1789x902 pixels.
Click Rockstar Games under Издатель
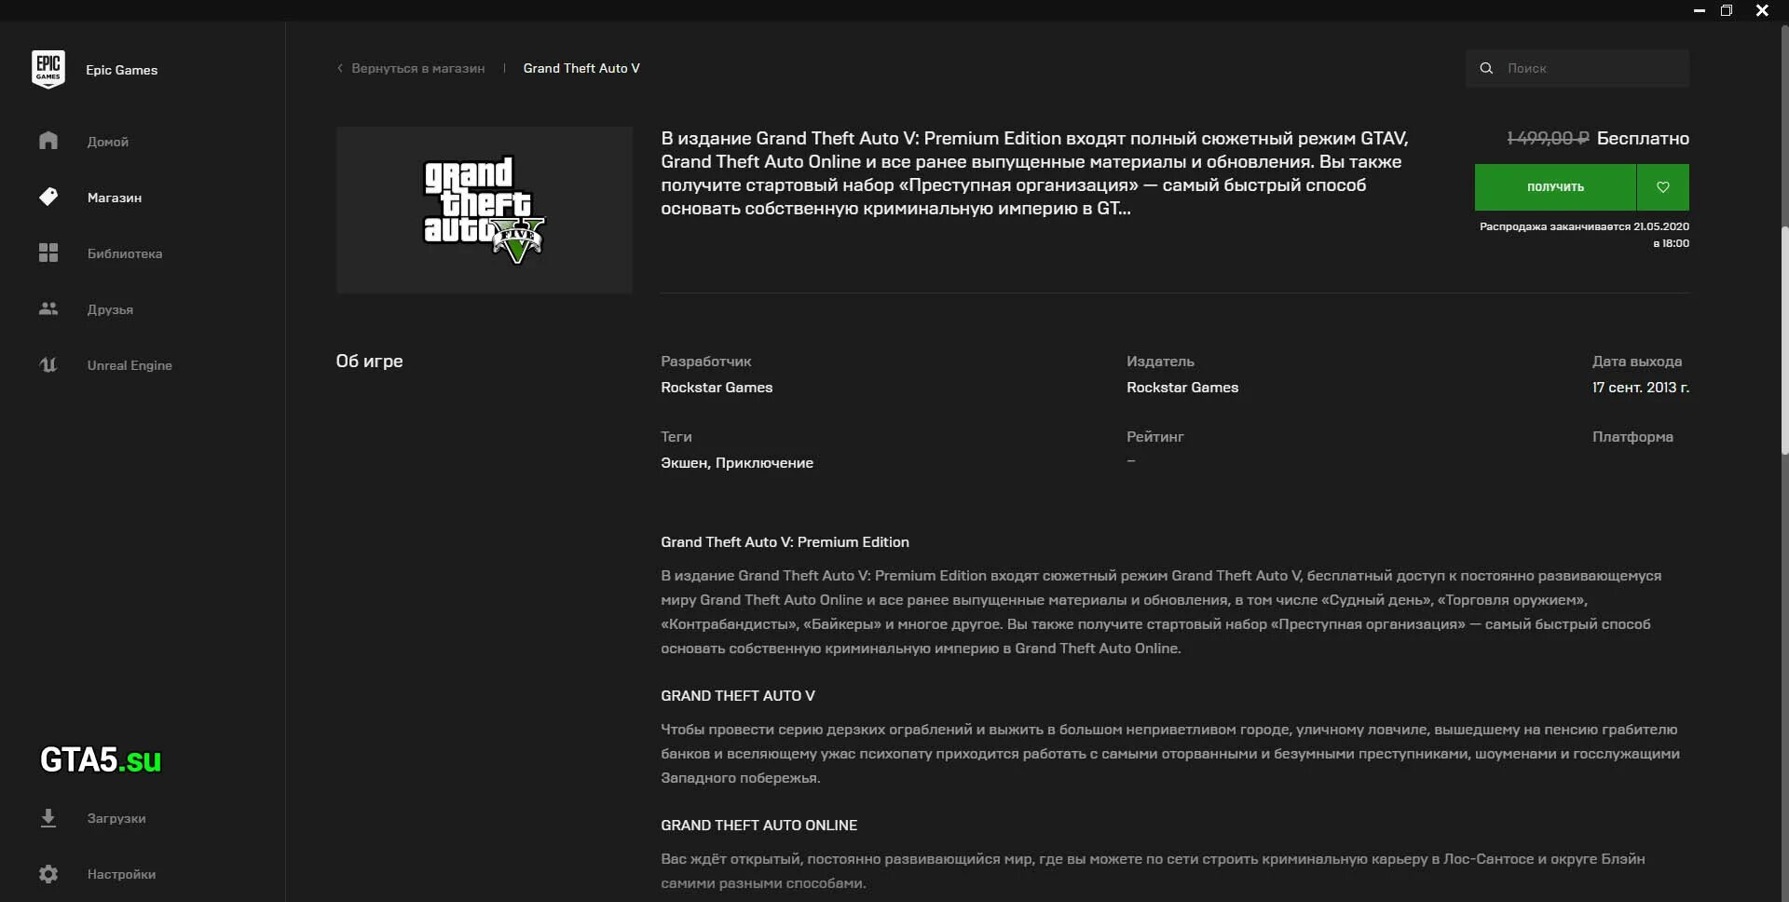(x=1182, y=388)
